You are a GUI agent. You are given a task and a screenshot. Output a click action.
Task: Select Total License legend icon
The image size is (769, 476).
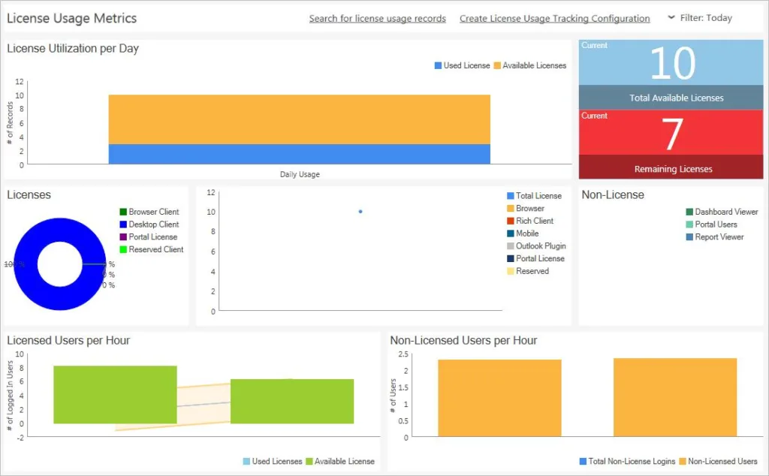(x=511, y=196)
